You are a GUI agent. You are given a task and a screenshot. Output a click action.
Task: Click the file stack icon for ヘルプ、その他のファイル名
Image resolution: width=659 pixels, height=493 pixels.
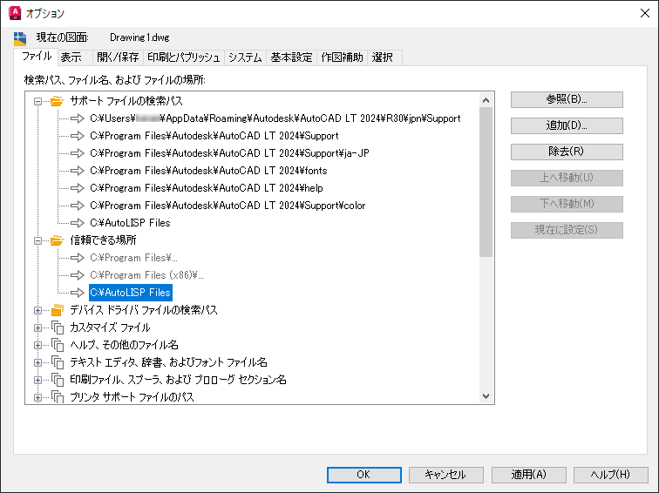click(58, 345)
